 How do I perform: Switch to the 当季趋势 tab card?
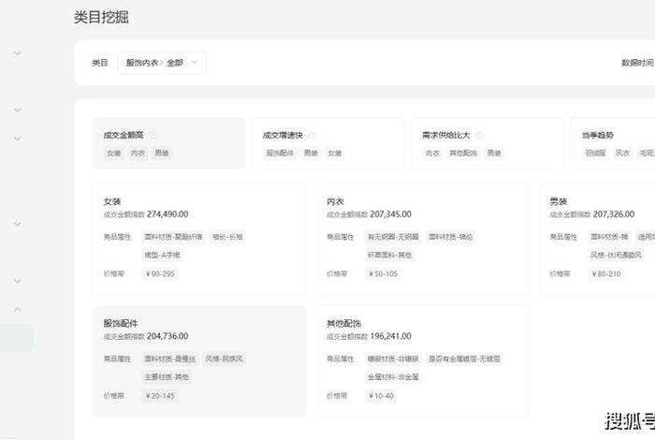click(613, 143)
